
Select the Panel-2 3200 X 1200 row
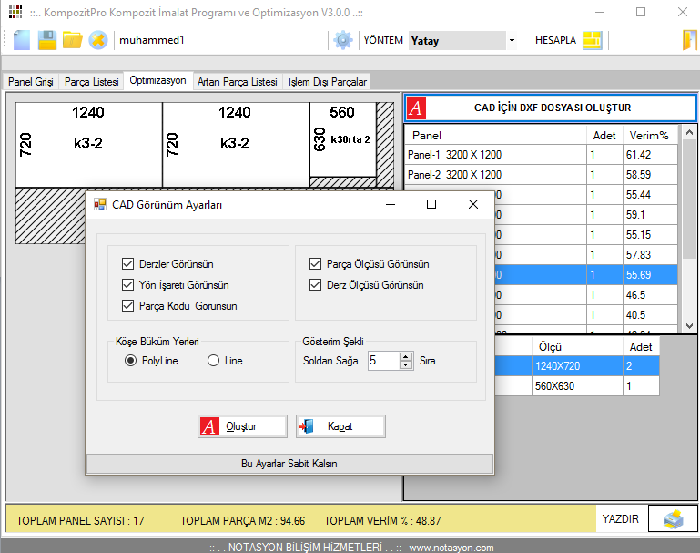click(541, 175)
